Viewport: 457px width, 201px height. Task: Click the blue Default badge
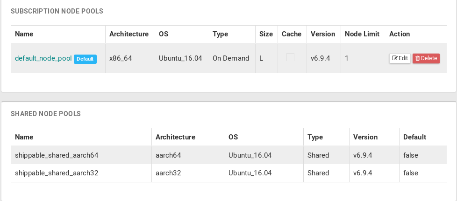pos(85,59)
